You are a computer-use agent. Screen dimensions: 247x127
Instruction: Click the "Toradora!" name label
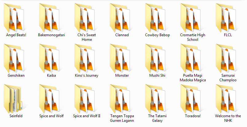(193, 116)
